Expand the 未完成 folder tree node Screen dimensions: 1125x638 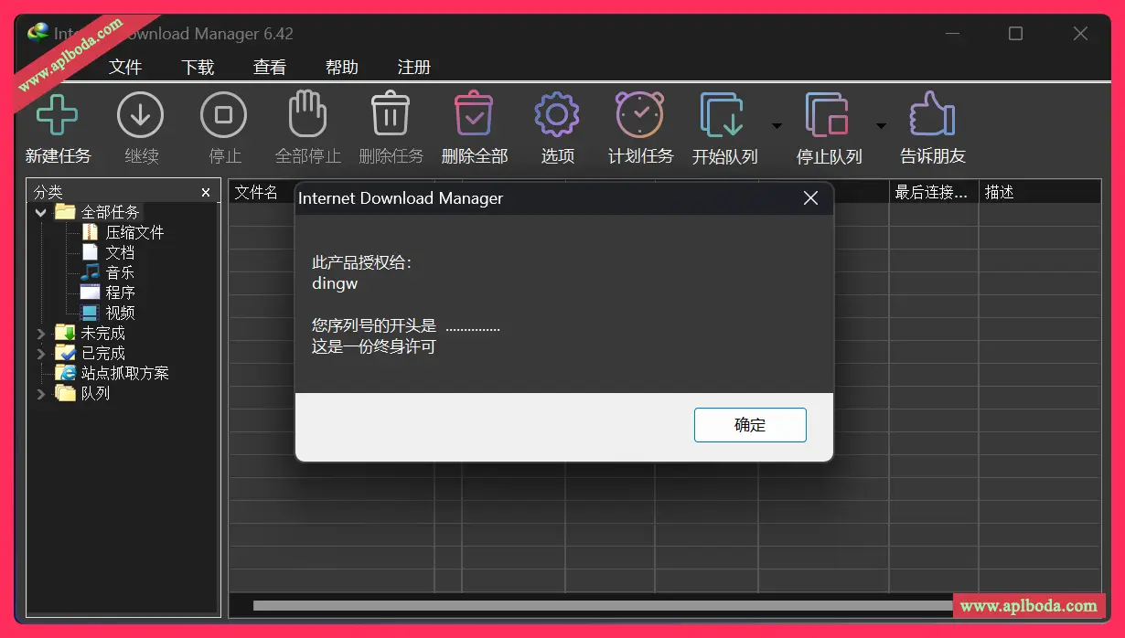41,334
